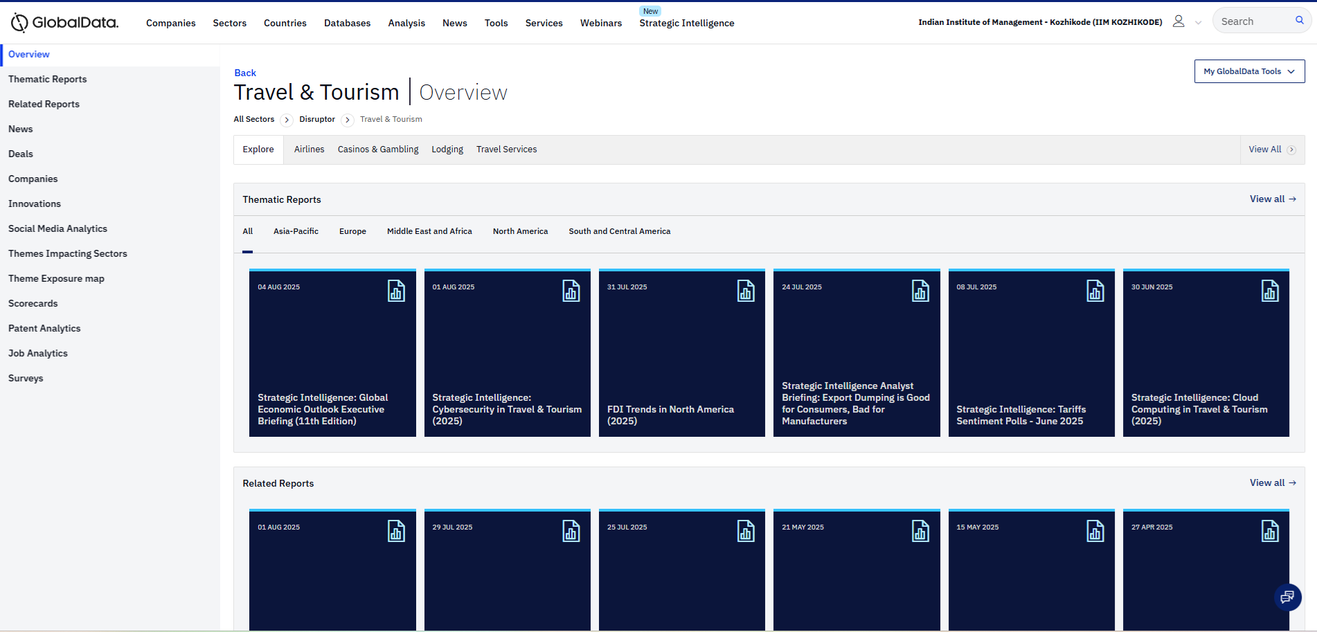1317x632 pixels.
Task: Click the View All circled arrow icon
Action: (x=1291, y=150)
